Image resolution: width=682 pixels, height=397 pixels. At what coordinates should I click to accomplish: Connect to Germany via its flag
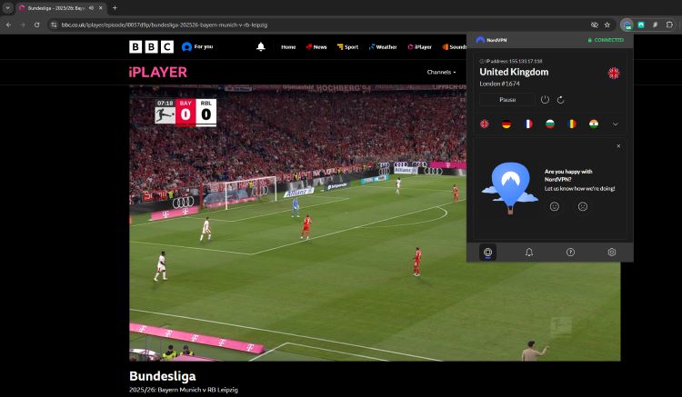pos(506,124)
